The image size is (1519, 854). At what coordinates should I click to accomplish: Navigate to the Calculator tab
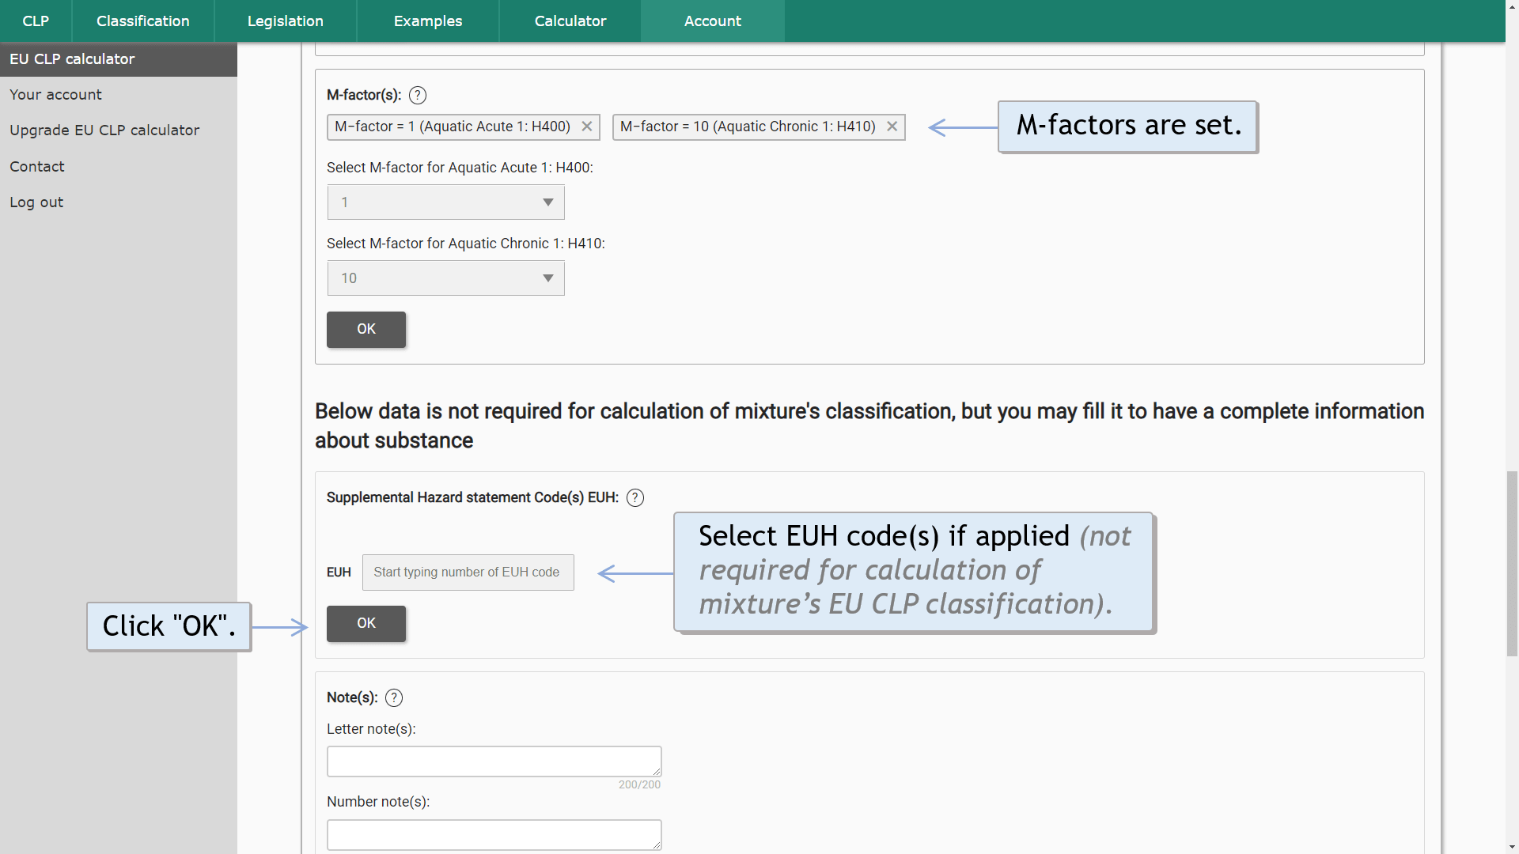(570, 21)
